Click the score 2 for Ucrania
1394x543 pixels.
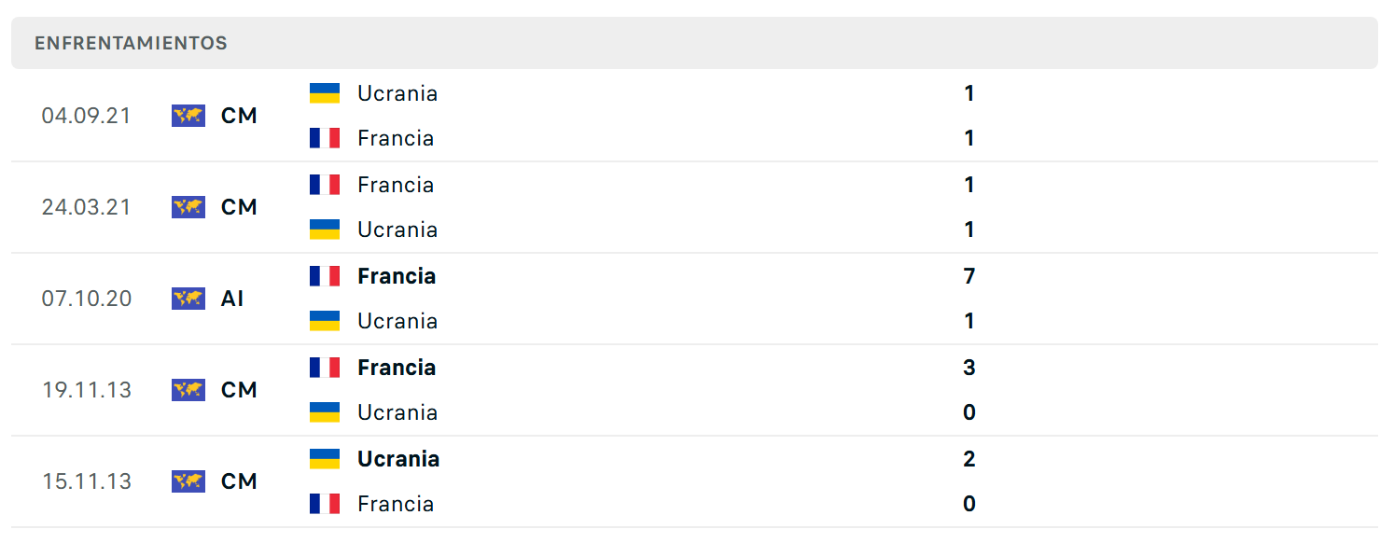tap(969, 459)
